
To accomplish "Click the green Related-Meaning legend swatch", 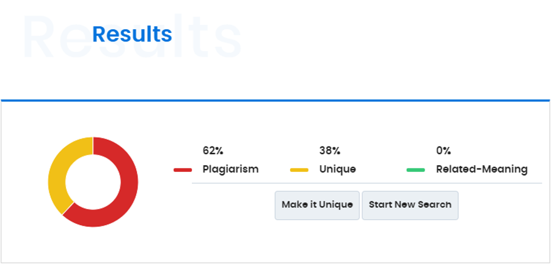I will click(416, 170).
